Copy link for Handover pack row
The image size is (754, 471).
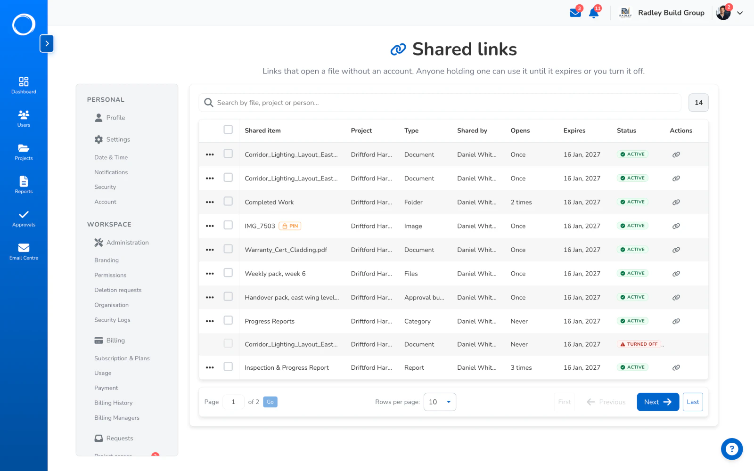point(676,298)
